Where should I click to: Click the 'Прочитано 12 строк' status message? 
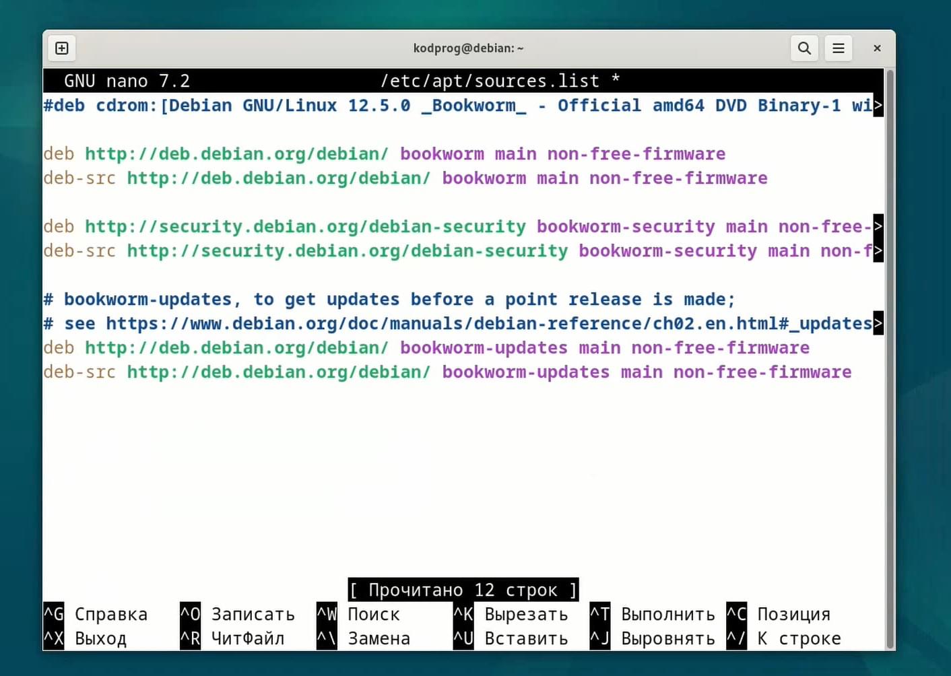(x=463, y=590)
